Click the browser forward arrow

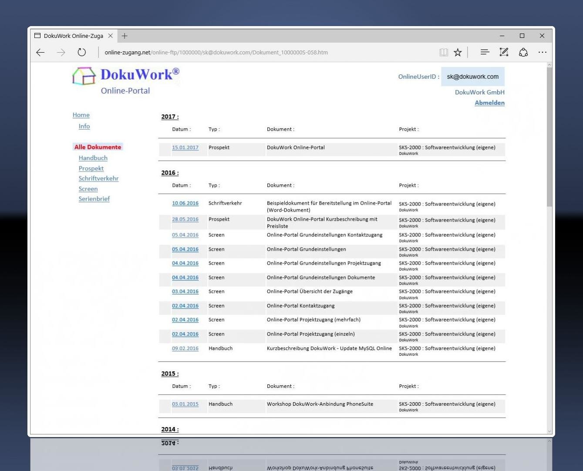[61, 53]
